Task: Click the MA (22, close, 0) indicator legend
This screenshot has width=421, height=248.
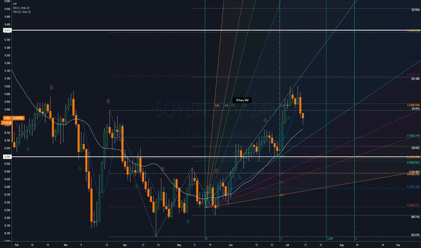Action: pyautogui.click(x=22, y=12)
